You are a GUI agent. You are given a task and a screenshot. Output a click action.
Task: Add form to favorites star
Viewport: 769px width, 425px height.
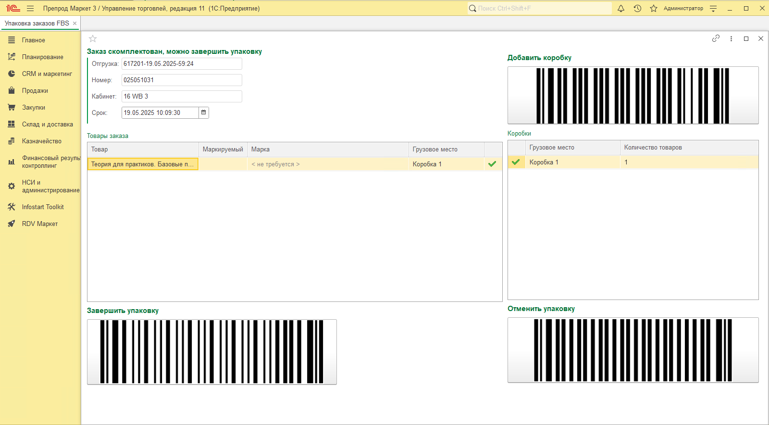coord(93,39)
